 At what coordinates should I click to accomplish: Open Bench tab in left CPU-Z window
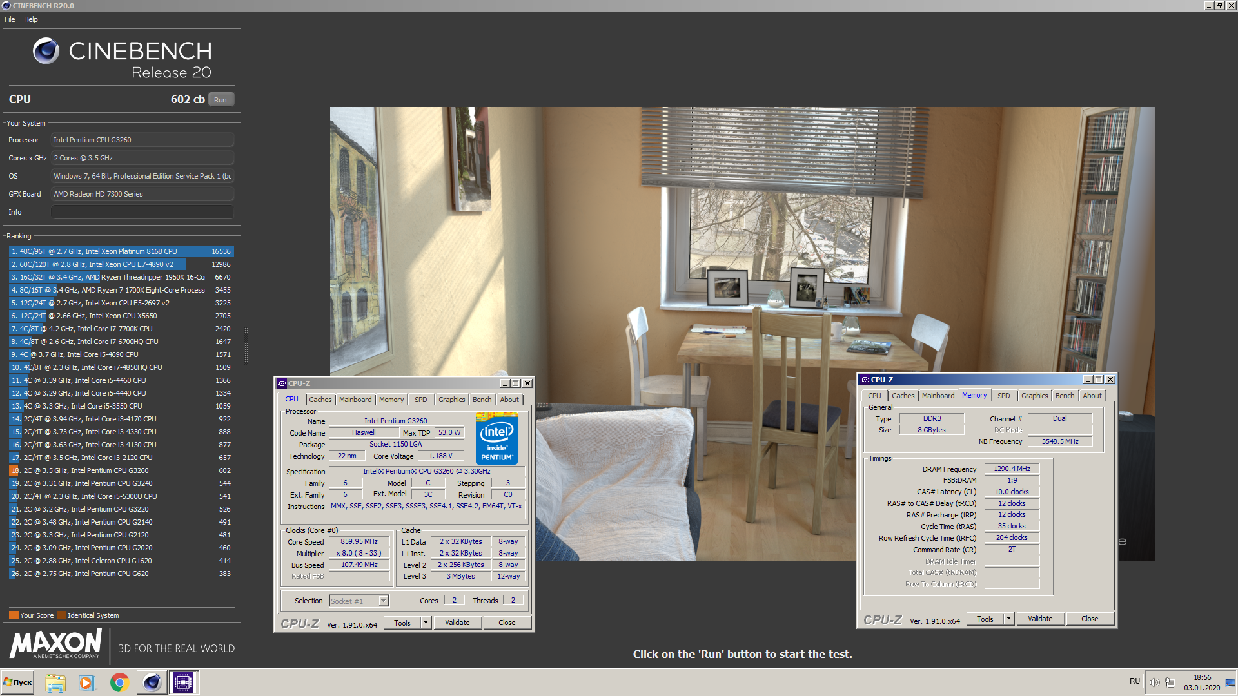[x=482, y=400]
